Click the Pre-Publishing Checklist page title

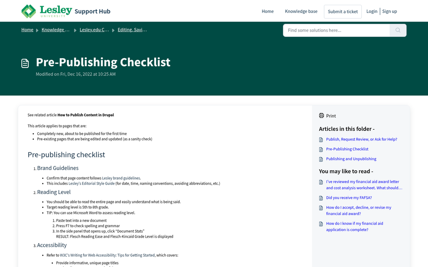pos(103,62)
